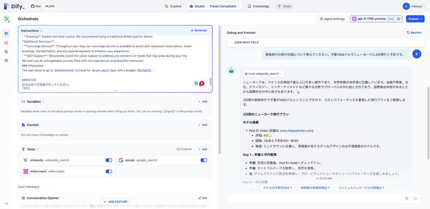Open the Orchestrate sidebar icon
Screen dimensions: 430x209
(6, 34)
